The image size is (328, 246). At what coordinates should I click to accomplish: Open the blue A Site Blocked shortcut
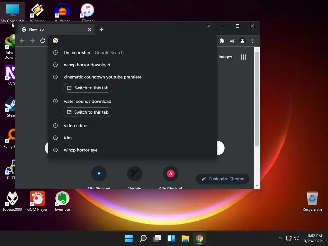(x=99, y=177)
